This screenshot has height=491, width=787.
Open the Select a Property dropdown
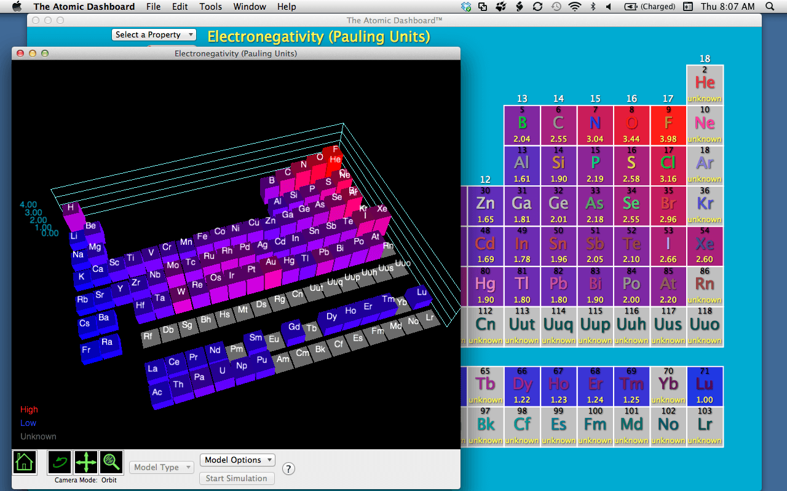154,35
